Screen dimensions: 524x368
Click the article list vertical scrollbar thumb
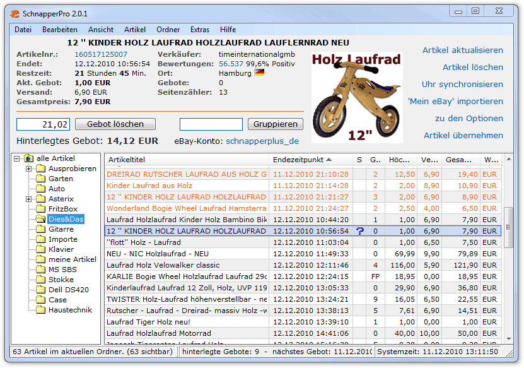tap(509, 221)
